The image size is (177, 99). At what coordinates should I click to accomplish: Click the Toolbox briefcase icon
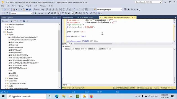132,10
